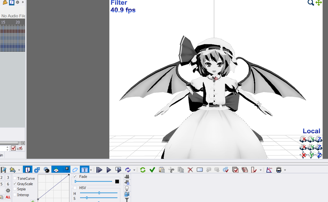The width and height of the screenshot is (328, 202).
Task: Open dropdown arrow next to T tool
Action: click(x=91, y=170)
